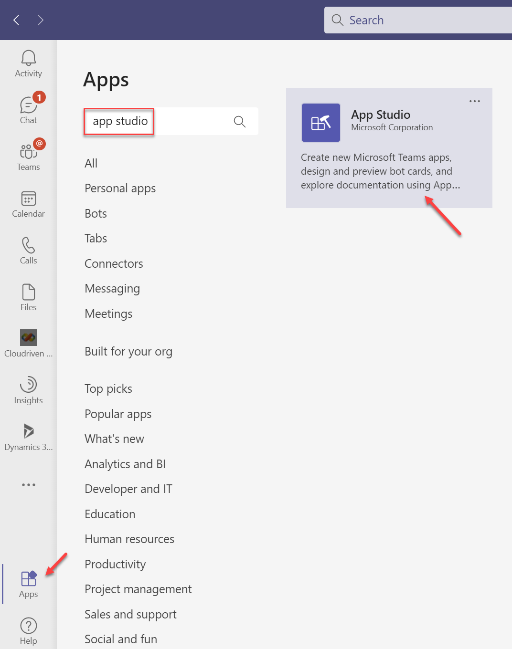Open Chat with unread badge
This screenshot has height=649, width=512.
tap(28, 105)
